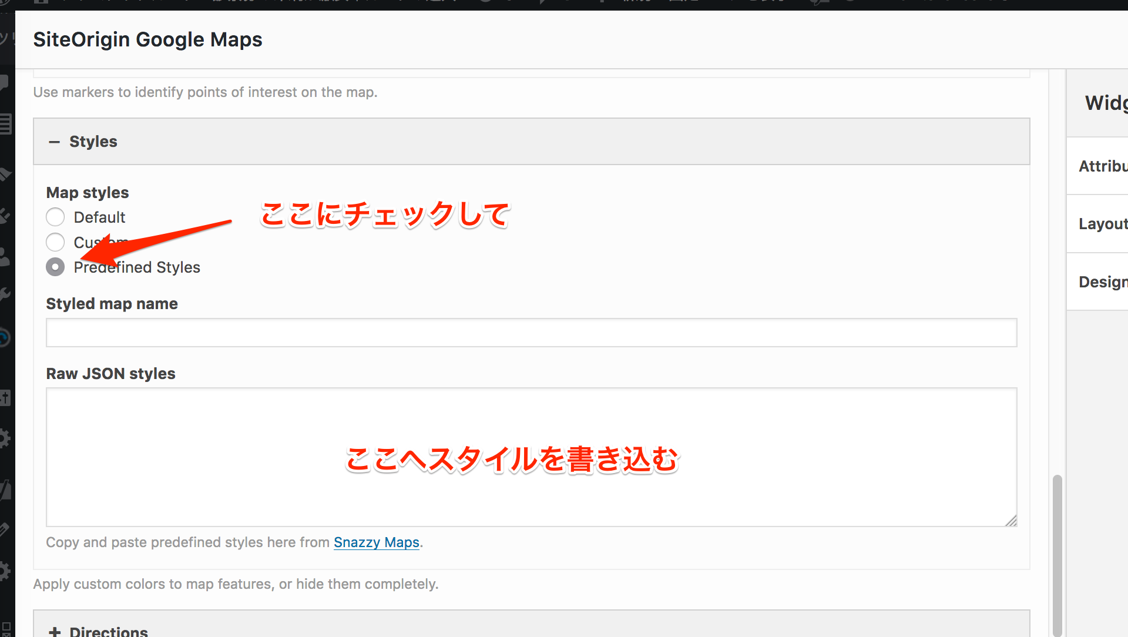Click the 'Default' option label
The width and height of the screenshot is (1128, 637).
[x=99, y=217]
